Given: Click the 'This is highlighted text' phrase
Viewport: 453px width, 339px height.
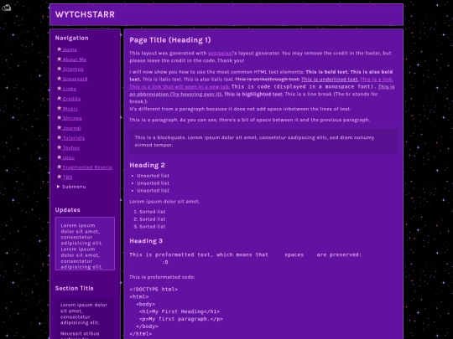Looking at the screenshot, I should point(253,95).
